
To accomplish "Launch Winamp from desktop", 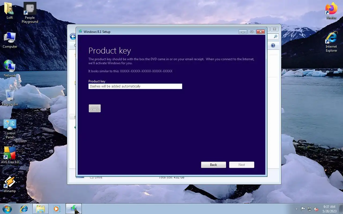I will (x=10, y=185).
